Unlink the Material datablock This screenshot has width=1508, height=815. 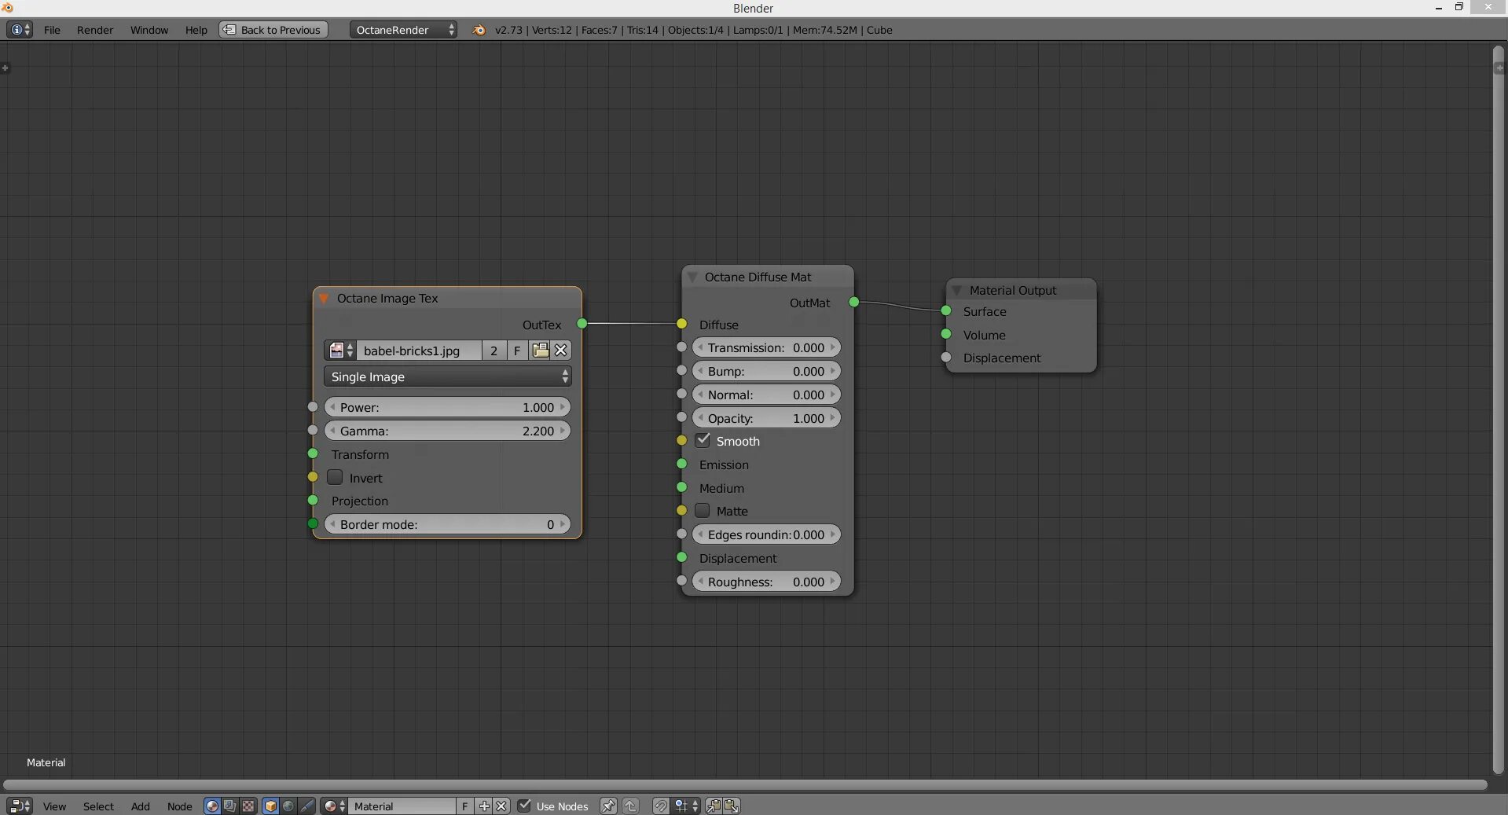(501, 806)
